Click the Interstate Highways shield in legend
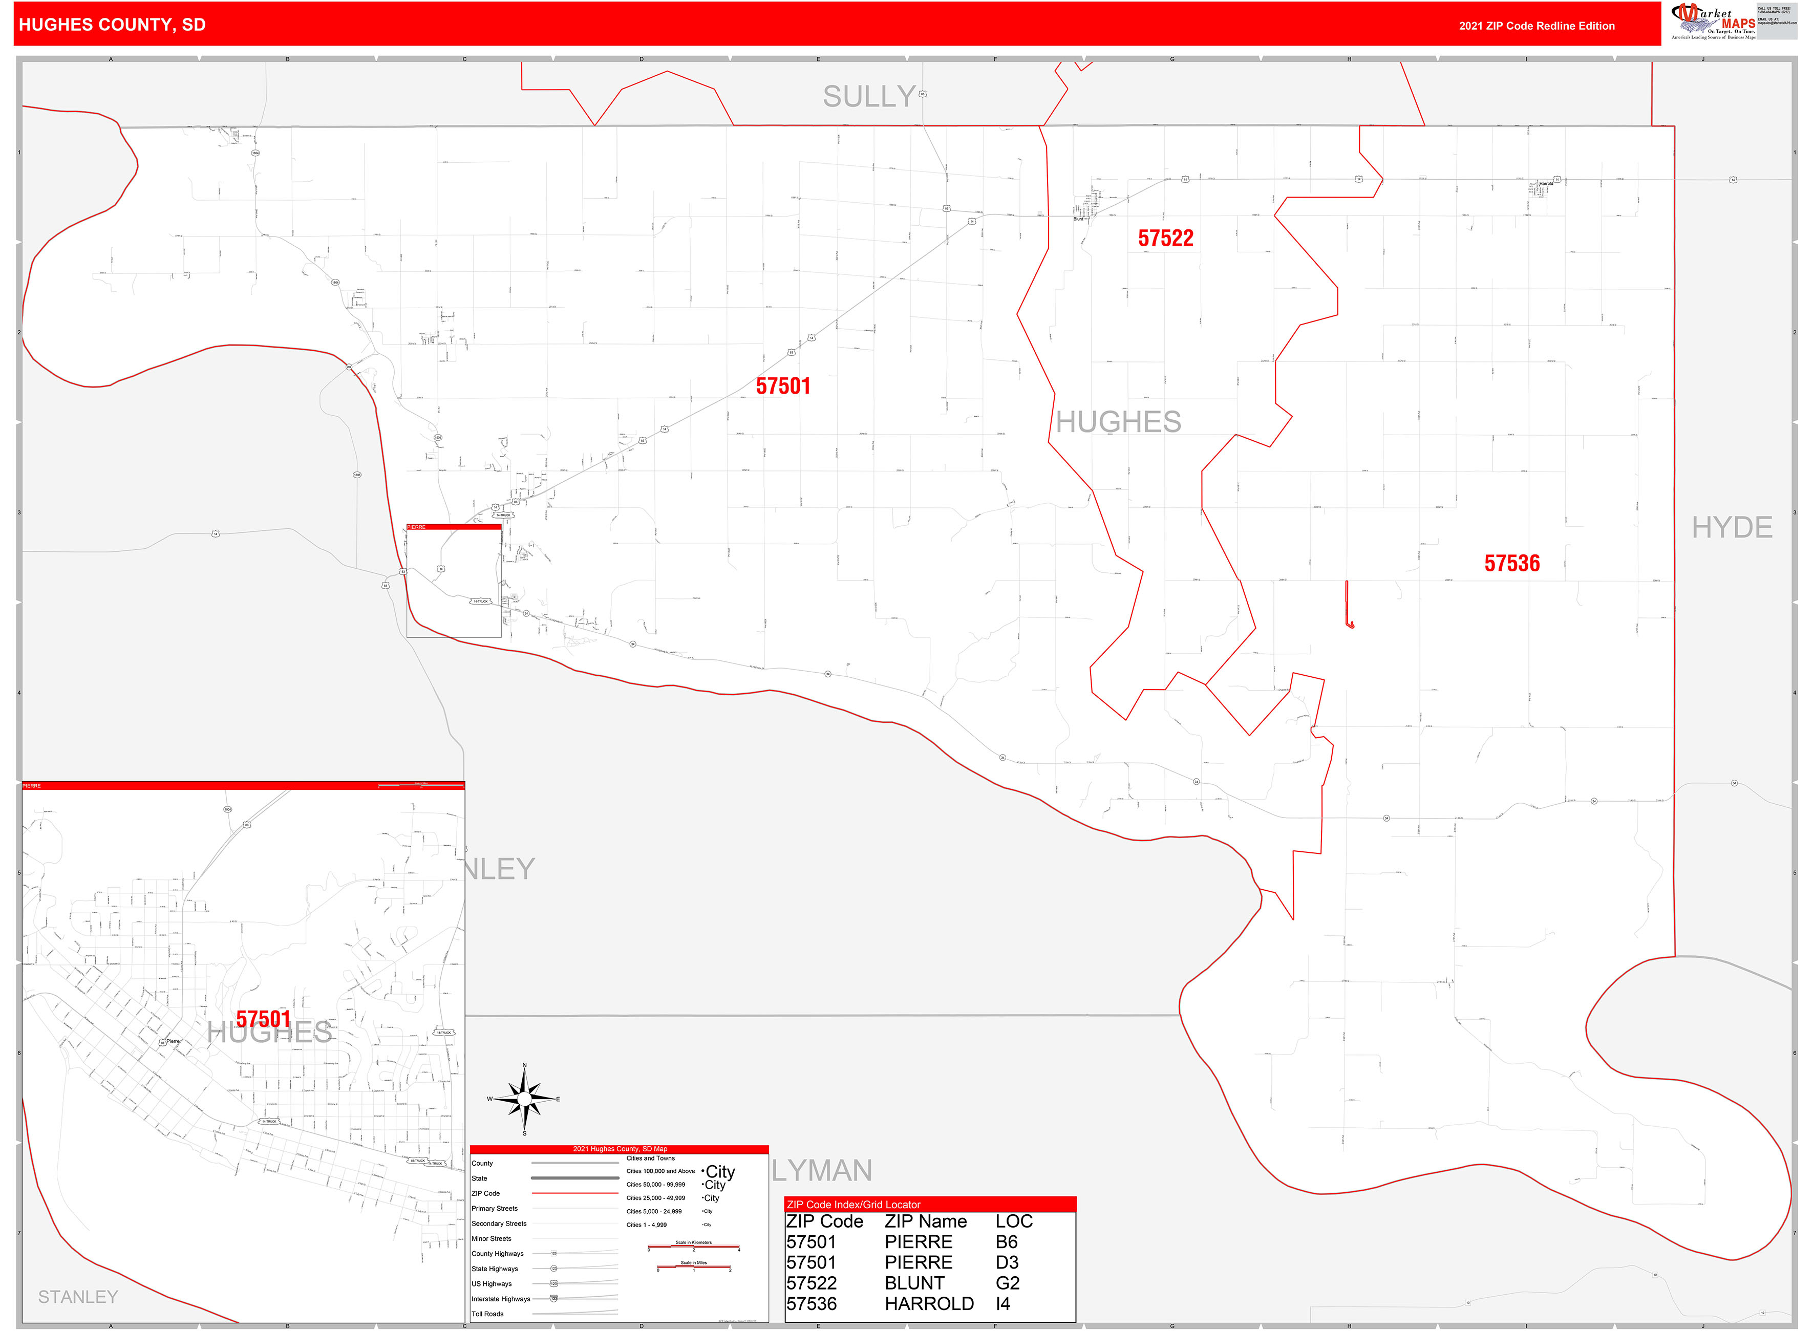Image resolution: width=1813 pixels, height=1331 pixels. [553, 1299]
